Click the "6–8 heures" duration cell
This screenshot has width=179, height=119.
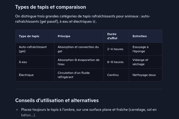point(115,62)
